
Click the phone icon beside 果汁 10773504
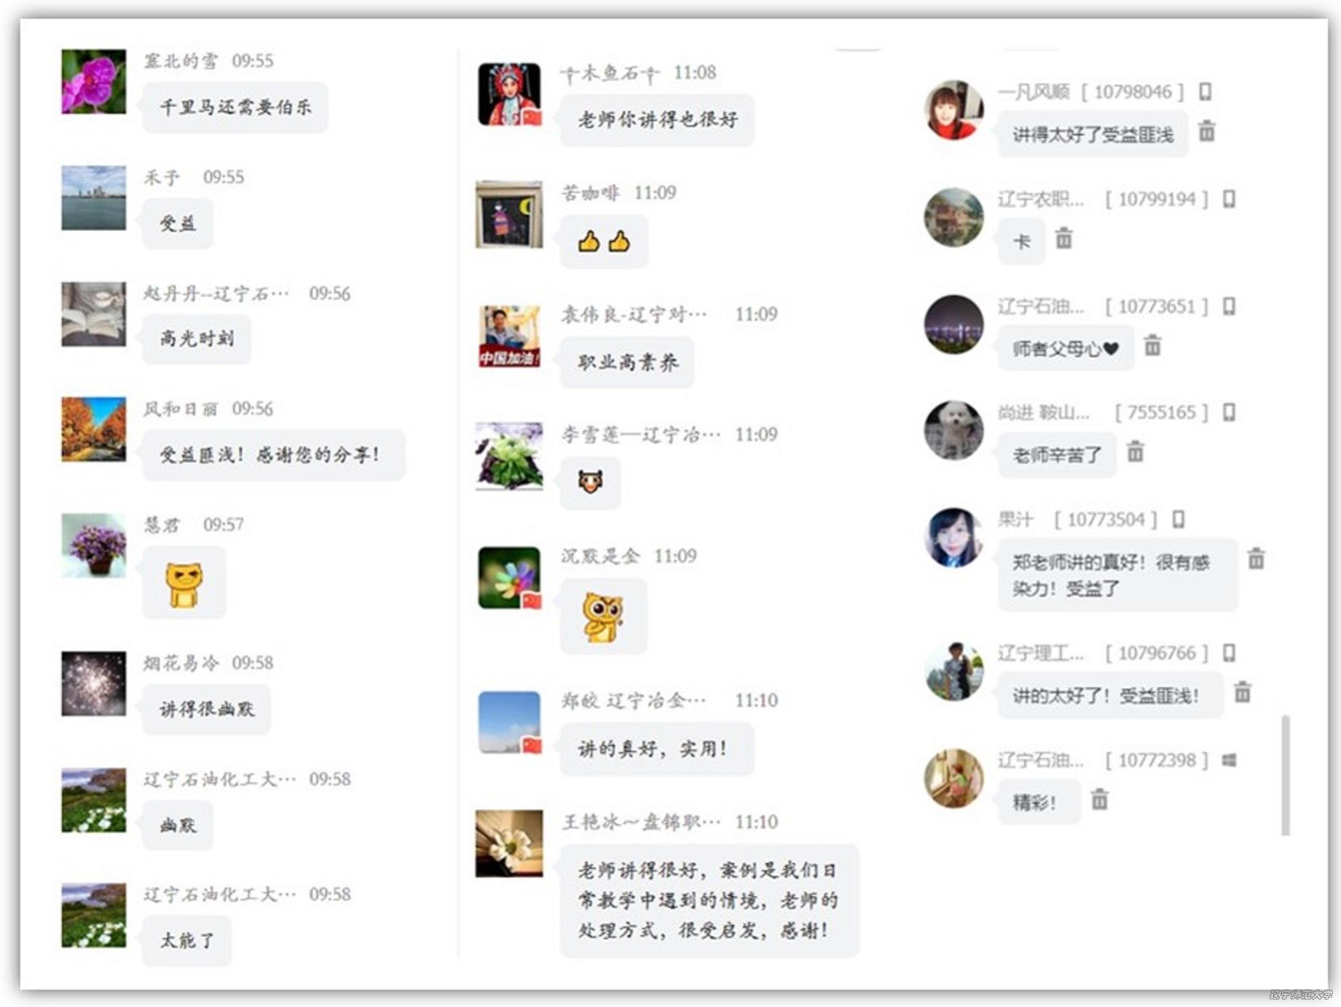point(1178,520)
